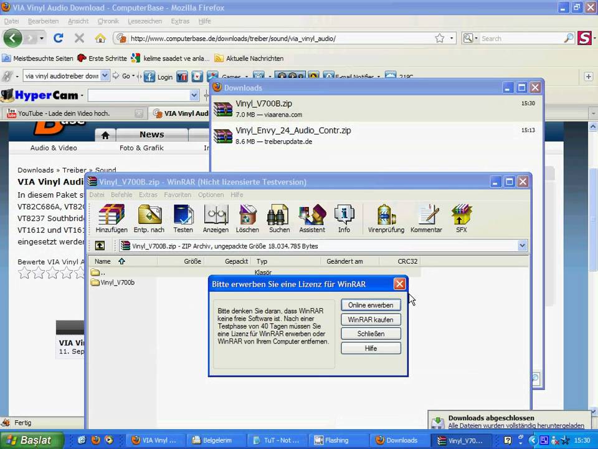
Task: Click Audio & Video category link
Action: pos(54,148)
